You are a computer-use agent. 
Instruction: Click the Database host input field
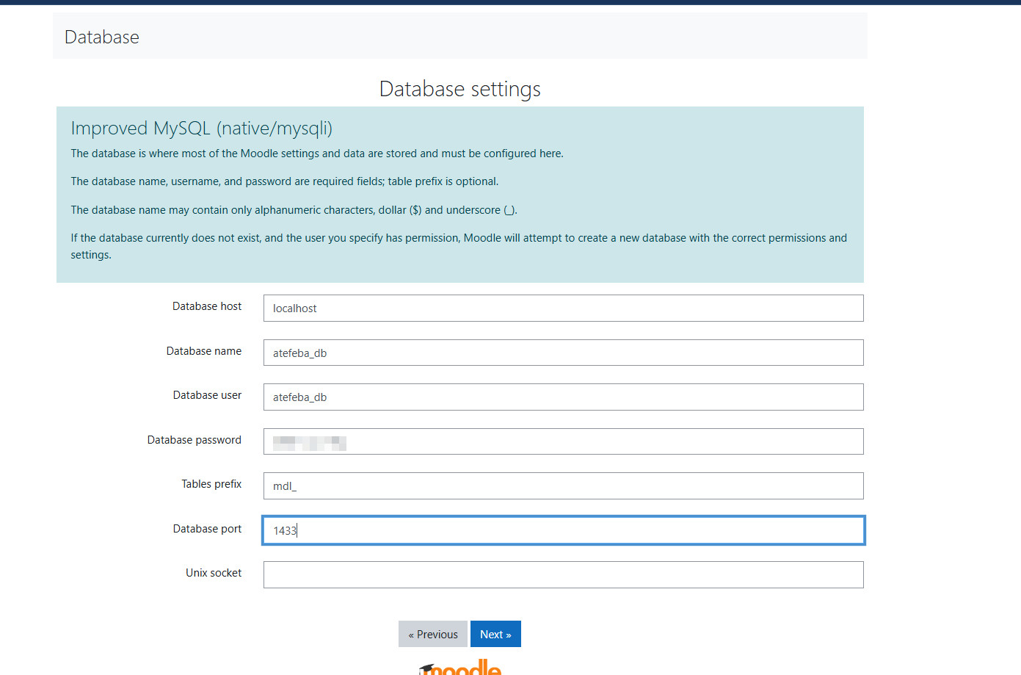coord(563,308)
